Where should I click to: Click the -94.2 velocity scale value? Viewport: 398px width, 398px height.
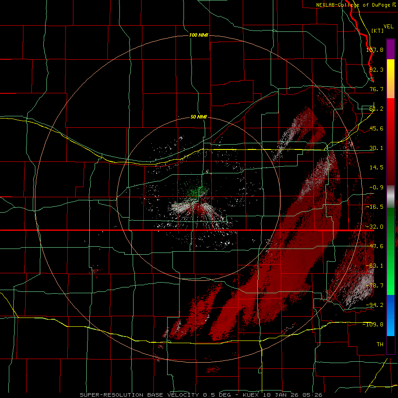[x=375, y=305]
